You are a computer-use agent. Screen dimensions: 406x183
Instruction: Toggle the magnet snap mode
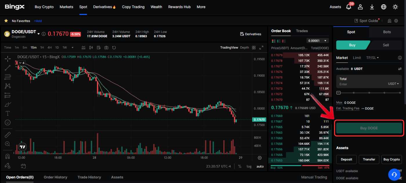tap(8, 156)
